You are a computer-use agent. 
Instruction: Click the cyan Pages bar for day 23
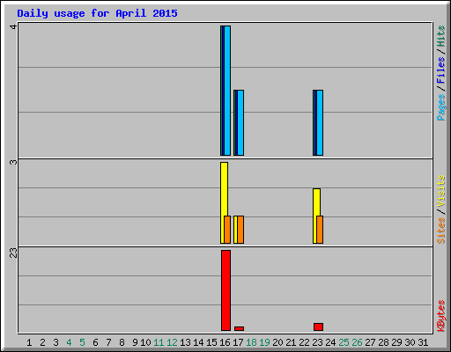pos(320,122)
